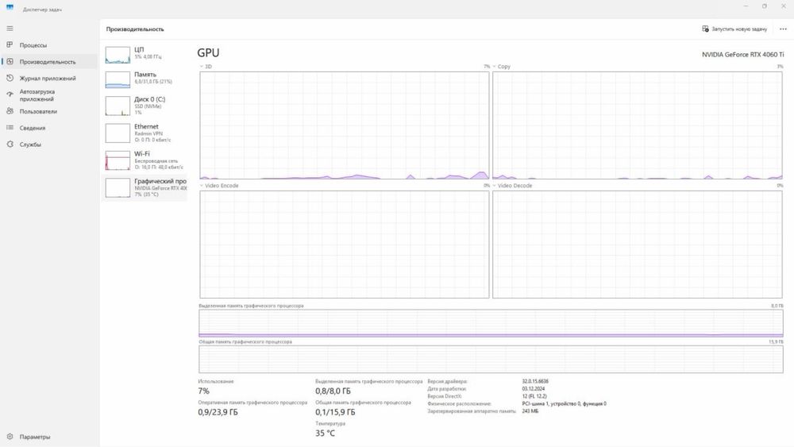Click the Процессы sidebar icon

tap(10, 45)
